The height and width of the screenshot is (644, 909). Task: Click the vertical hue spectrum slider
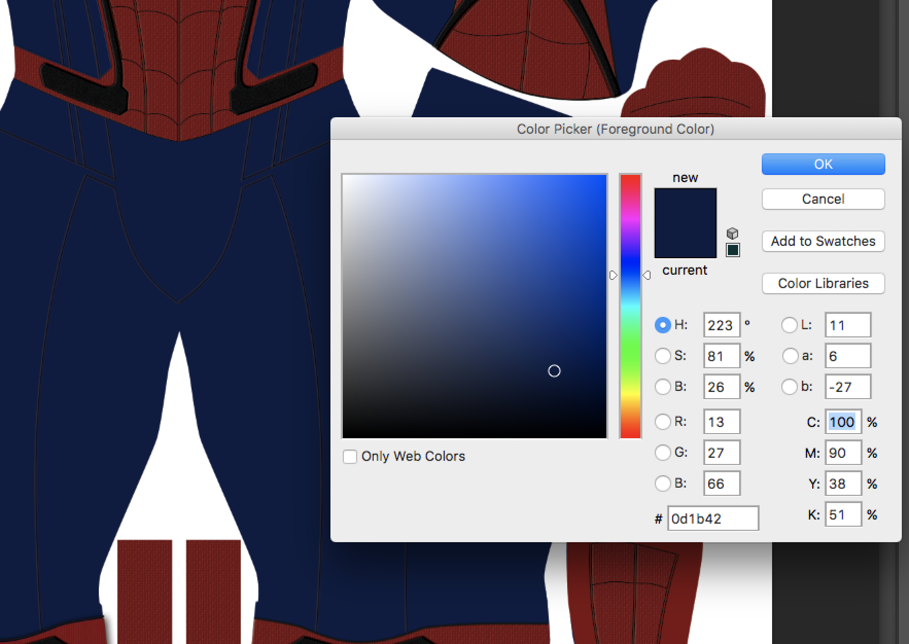tap(630, 306)
